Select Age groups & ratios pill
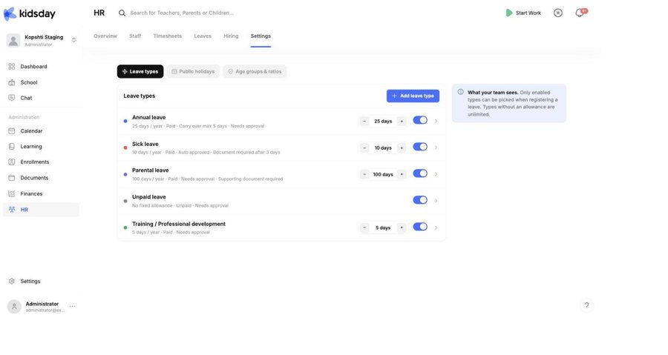 point(255,71)
